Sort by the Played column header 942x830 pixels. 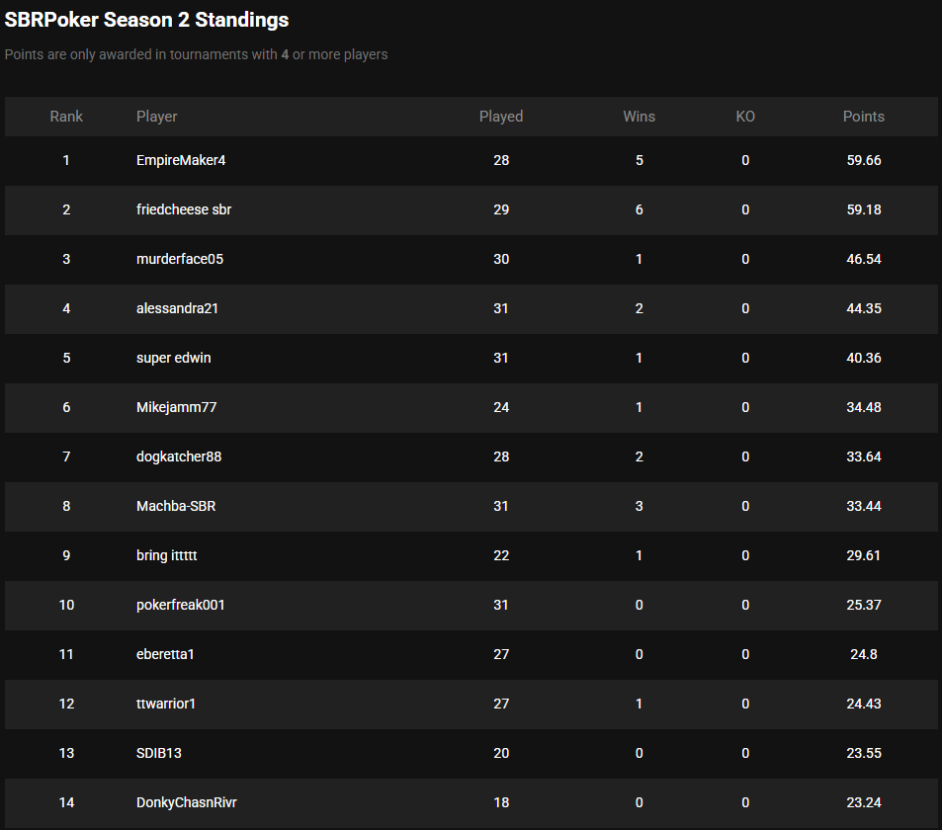click(x=501, y=117)
